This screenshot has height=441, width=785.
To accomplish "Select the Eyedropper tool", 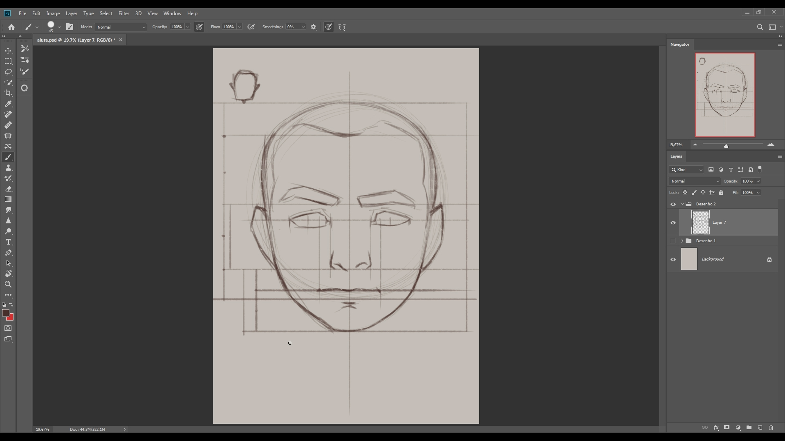I will (x=8, y=104).
